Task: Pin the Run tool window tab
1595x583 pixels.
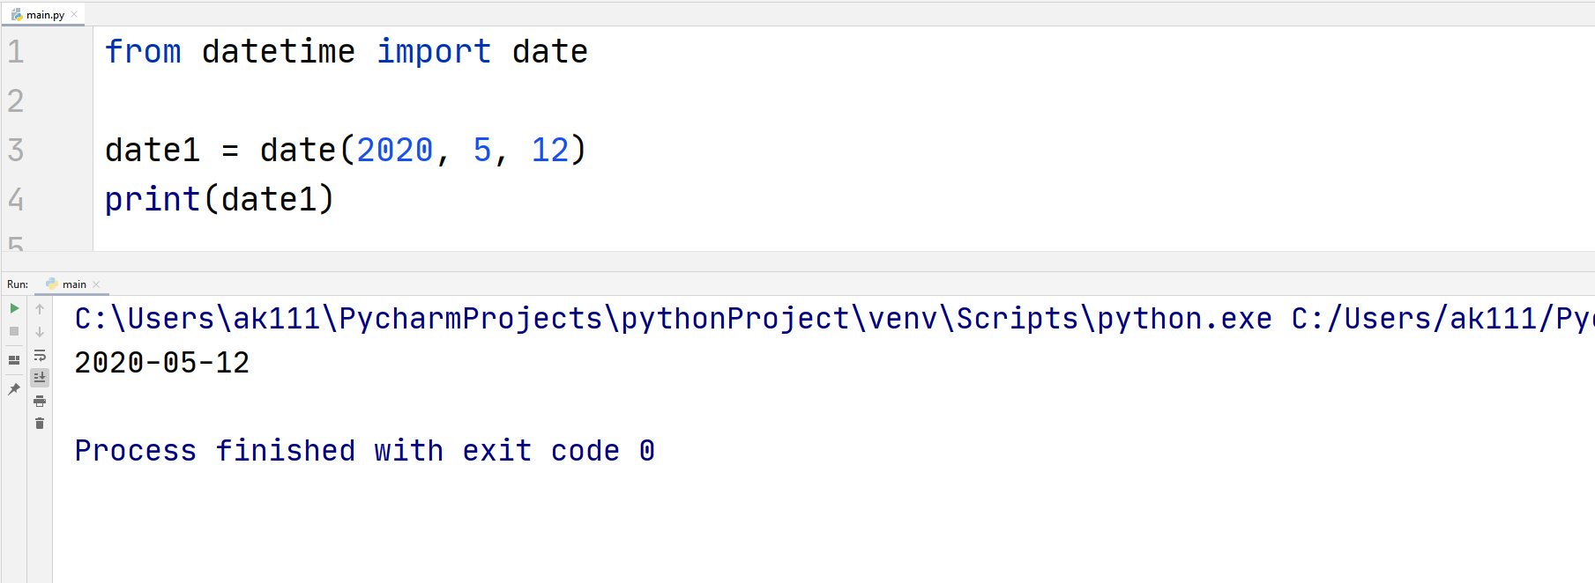Action: click(x=14, y=390)
